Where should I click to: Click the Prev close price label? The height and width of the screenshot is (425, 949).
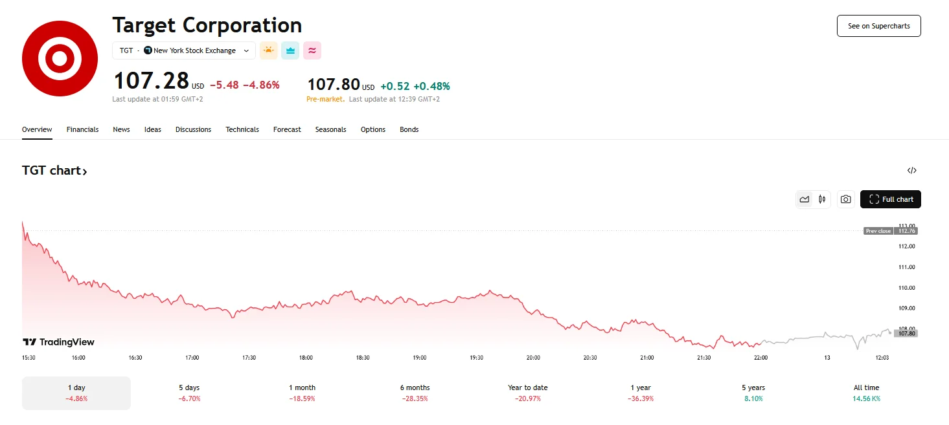pyautogui.click(x=878, y=231)
